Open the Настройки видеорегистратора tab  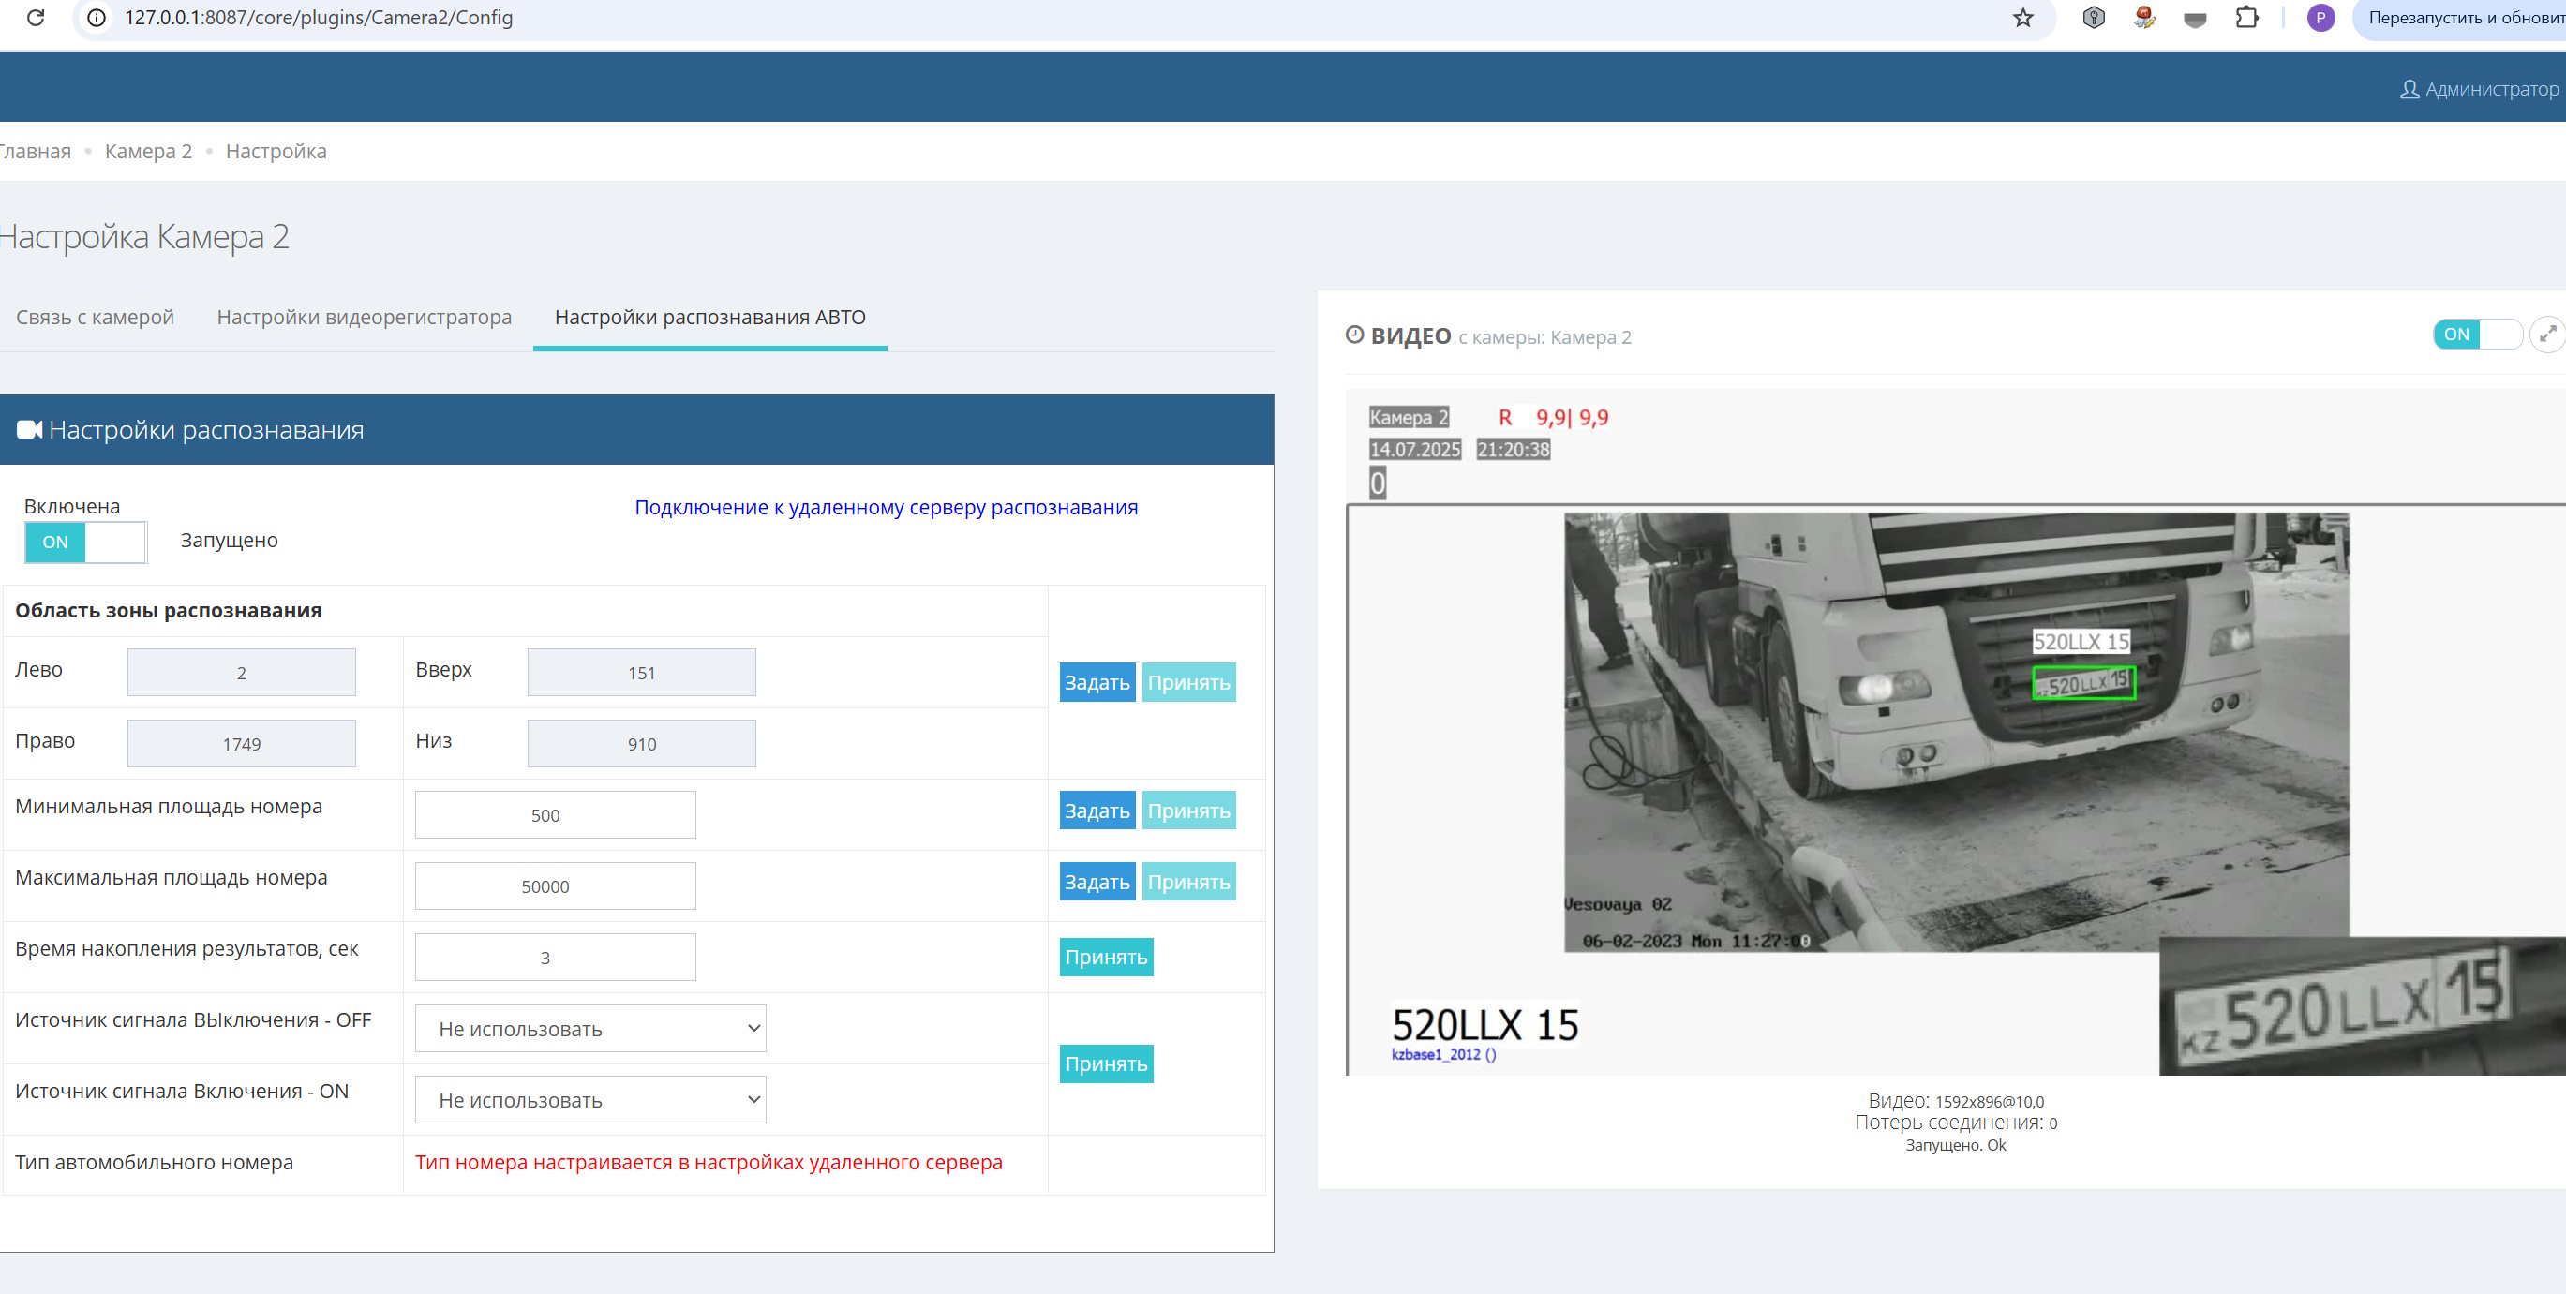[x=364, y=317]
